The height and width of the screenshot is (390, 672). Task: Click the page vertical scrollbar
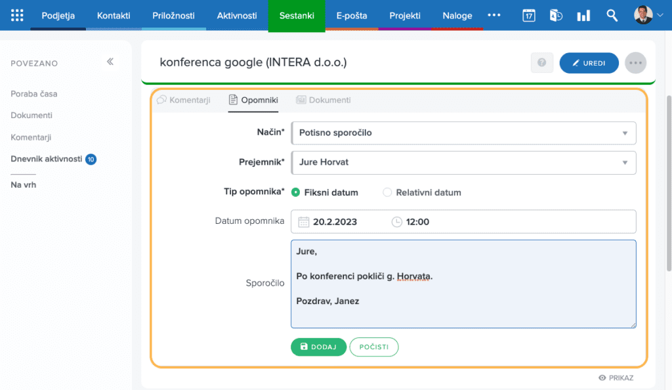click(669, 183)
